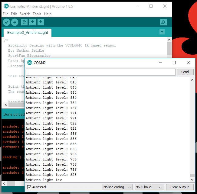Click editor horizontal scroll left arrow

(6, 105)
